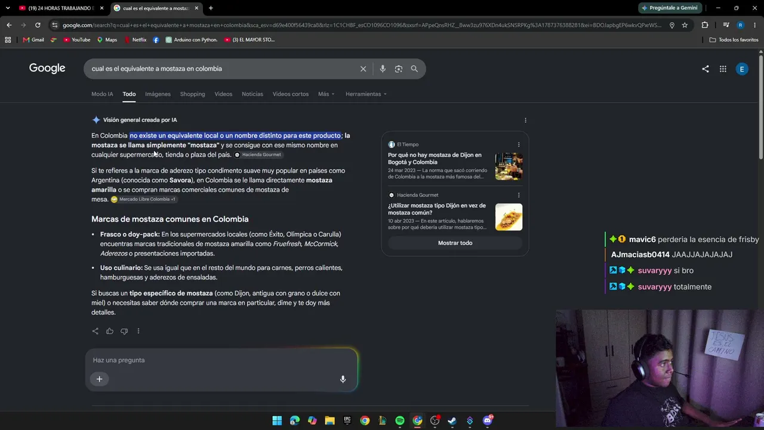The width and height of the screenshot is (764, 430).
Task: Share the AI overview answer
Action: 95,331
